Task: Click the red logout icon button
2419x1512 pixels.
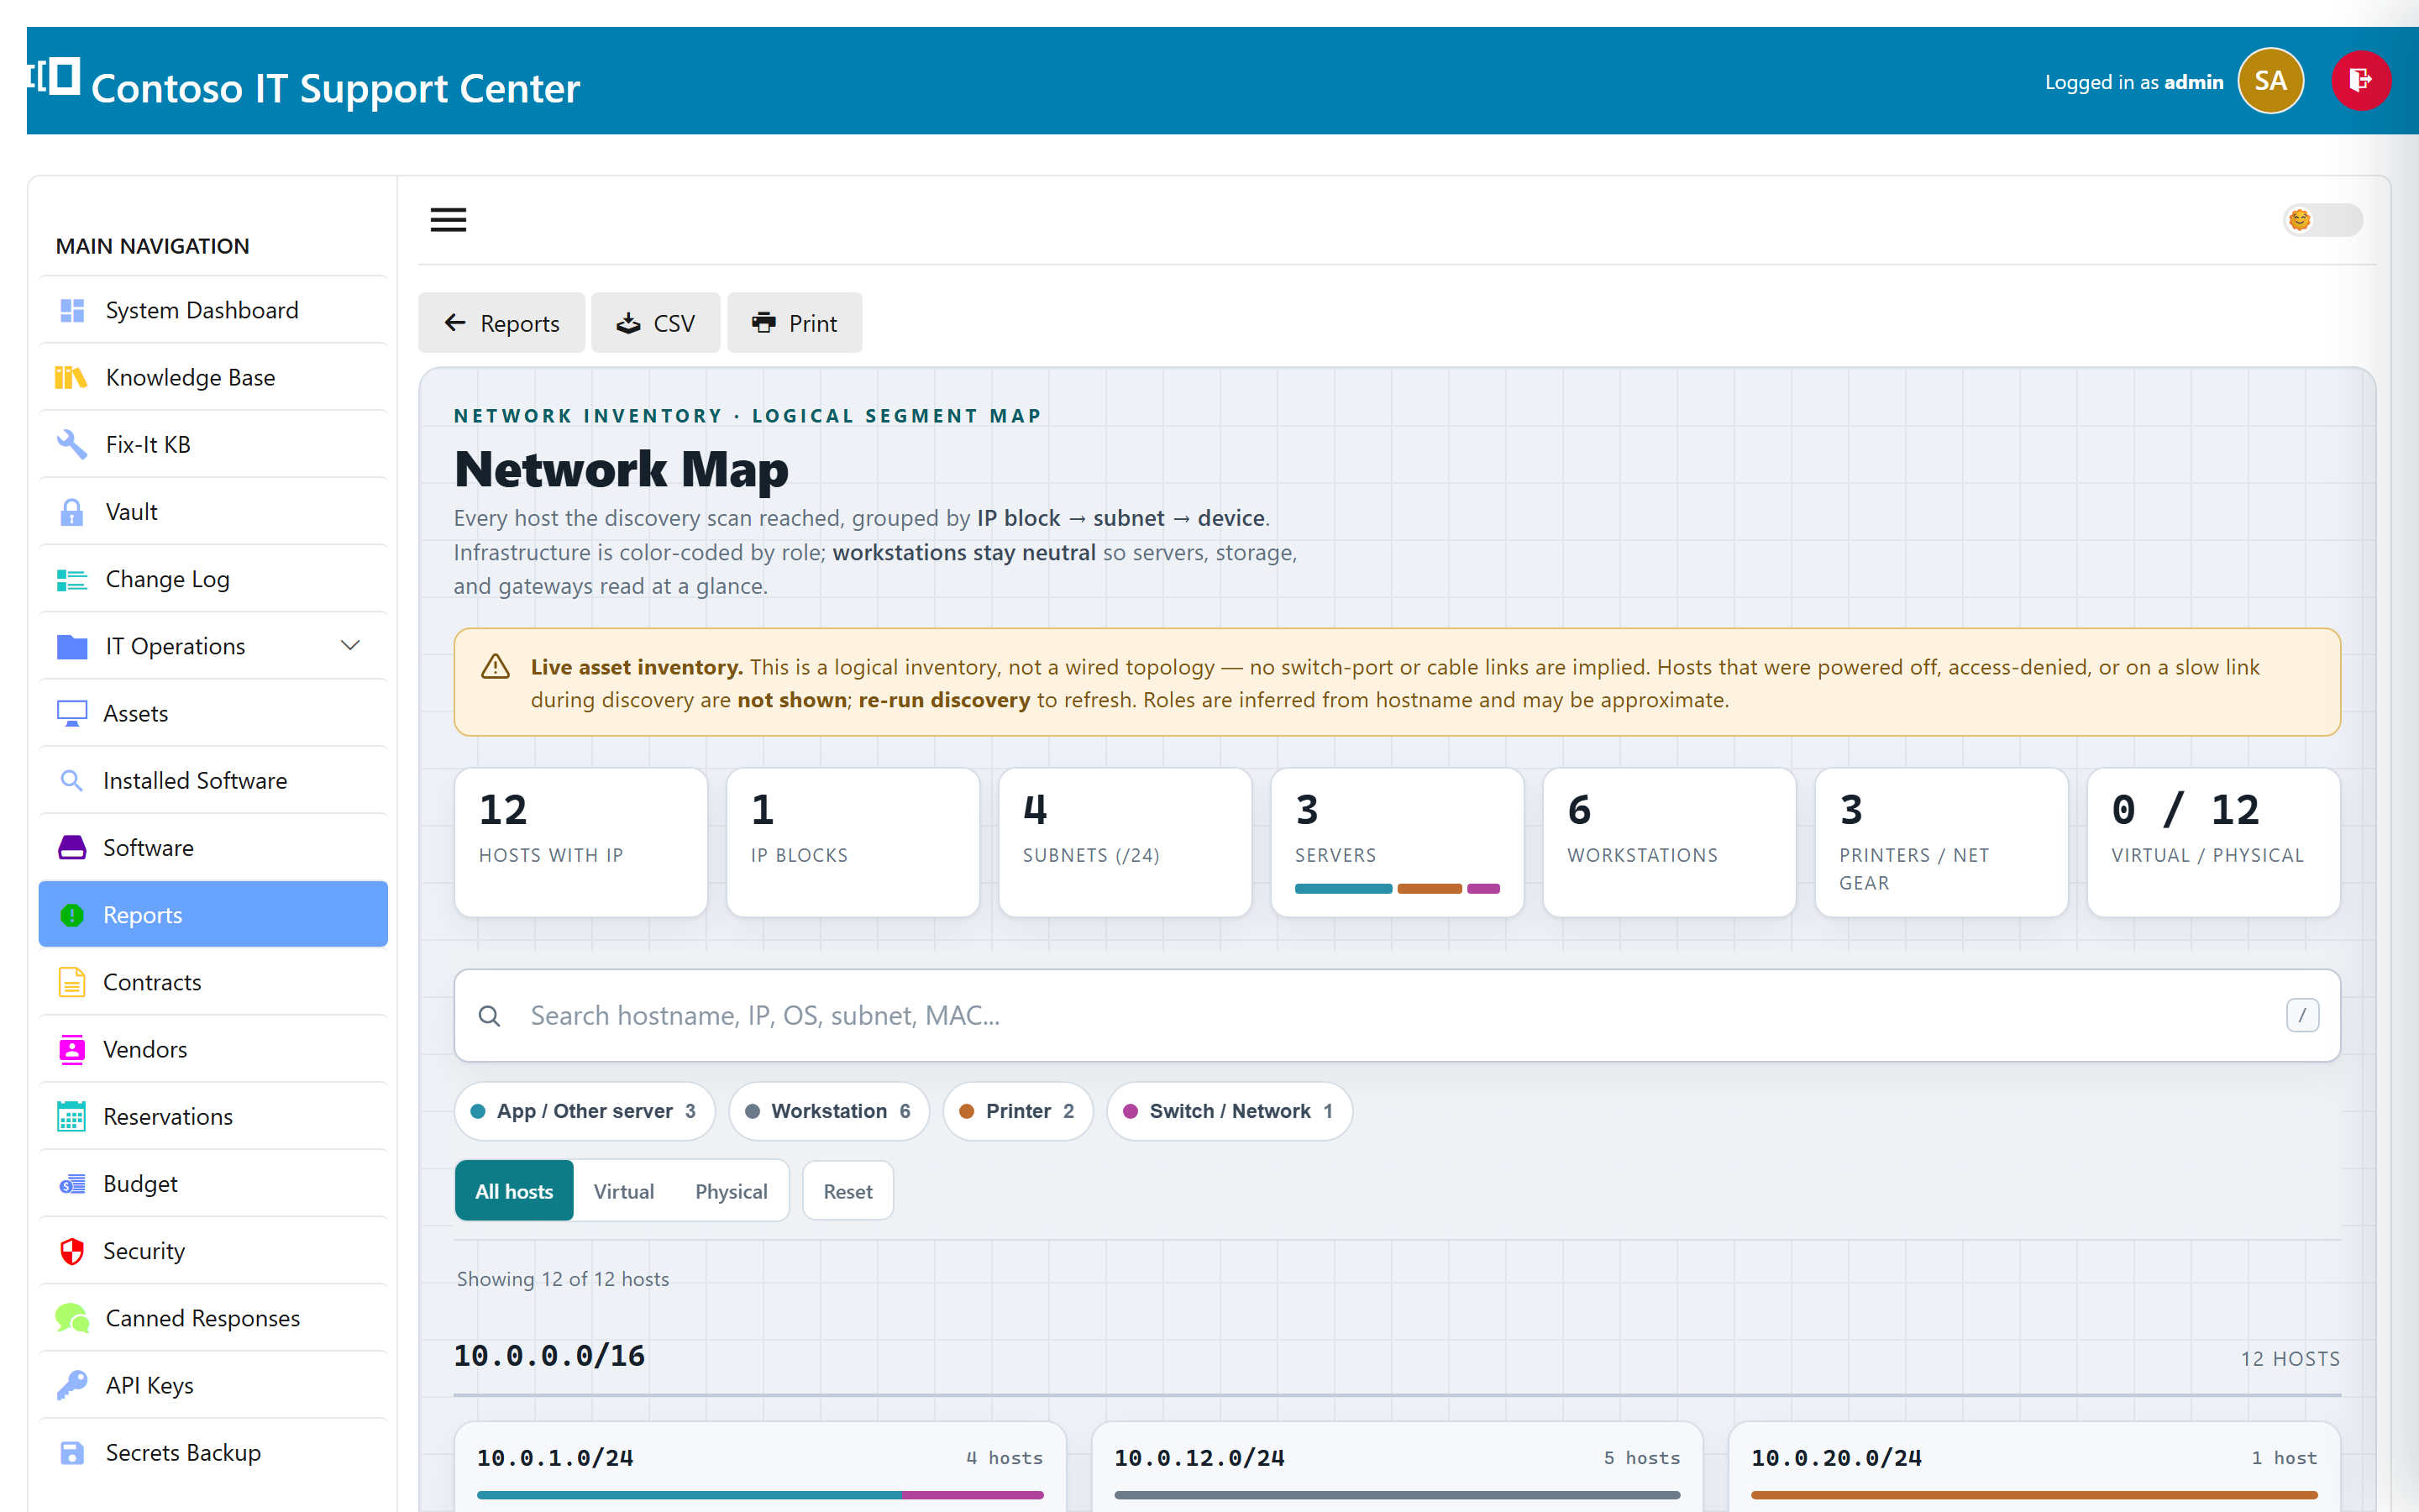Action: (x=2361, y=81)
